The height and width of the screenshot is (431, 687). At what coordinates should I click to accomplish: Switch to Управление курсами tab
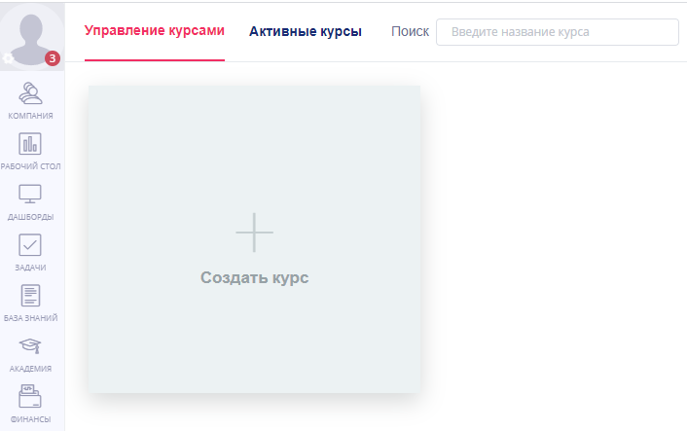155,31
